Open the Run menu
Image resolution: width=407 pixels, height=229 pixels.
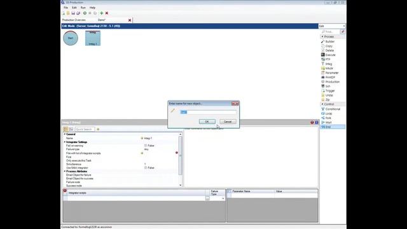[x=83, y=8]
